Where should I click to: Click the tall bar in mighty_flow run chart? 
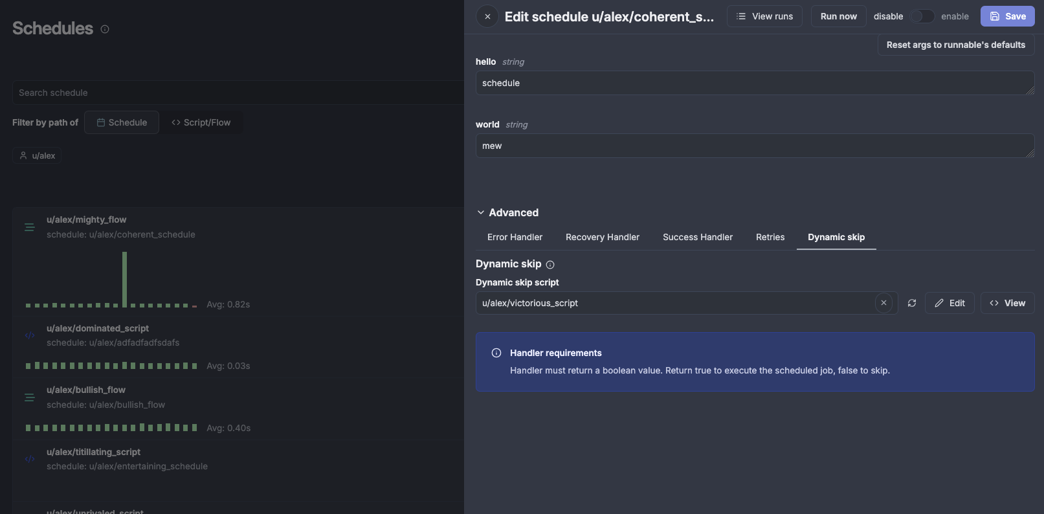[x=124, y=278]
